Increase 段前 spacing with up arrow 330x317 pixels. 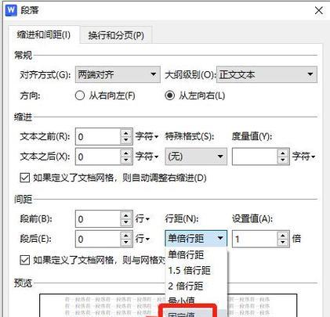coord(126,215)
